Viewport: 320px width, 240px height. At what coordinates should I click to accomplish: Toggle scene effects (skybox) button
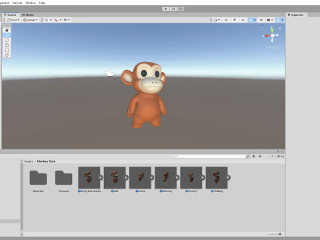pyautogui.click(x=250, y=20)
